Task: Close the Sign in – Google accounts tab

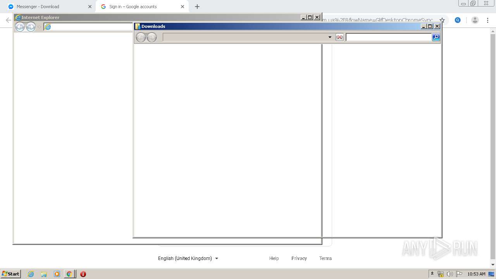Action: 183,7
